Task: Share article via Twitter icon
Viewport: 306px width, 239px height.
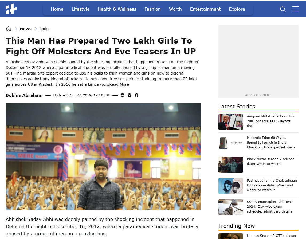Action: point(130,95)
